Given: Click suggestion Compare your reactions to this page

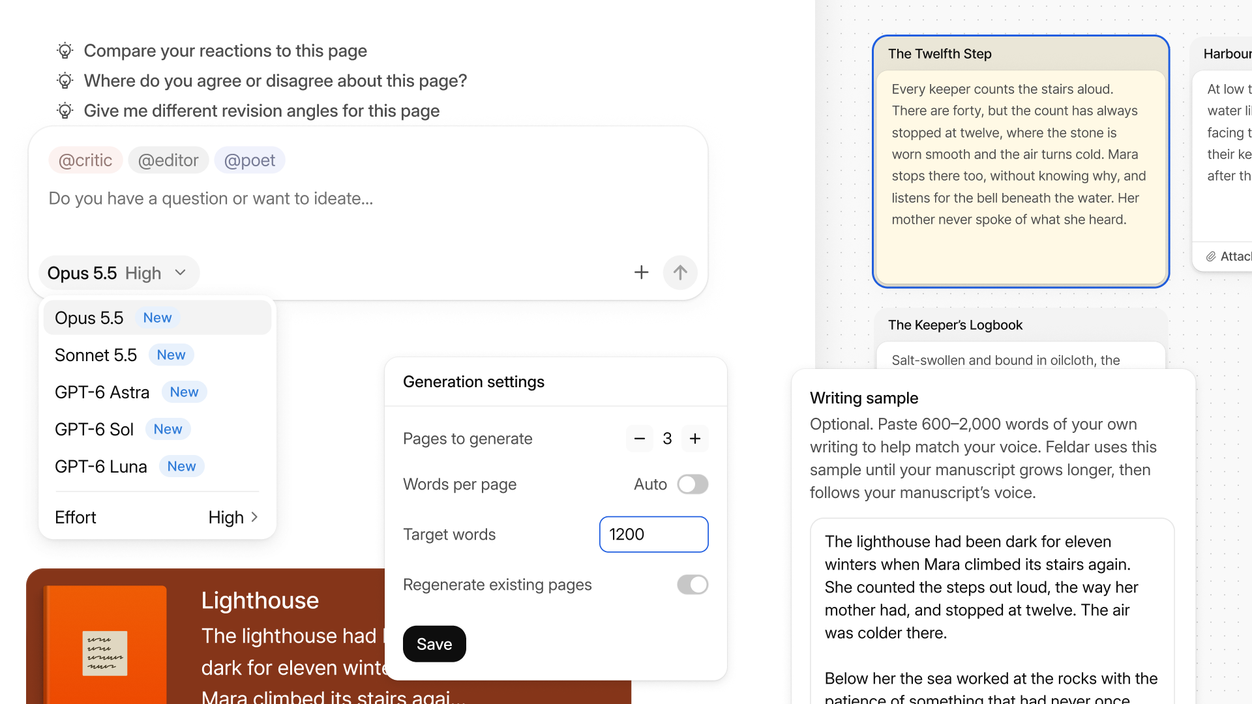Looking at the screenshot, I should [x=225, y=51].
